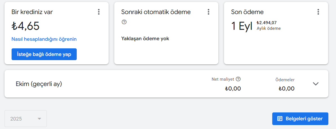Expand Ekim row with chevron arrow
The width and height of the screenshot is (336, 129).
(x=316, y=84)
